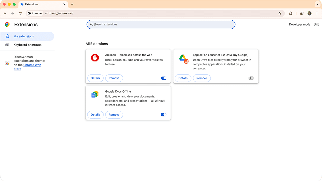Click the Google Docs Offline icon
The image size is (322, 181).
click(x=95, y=94)
